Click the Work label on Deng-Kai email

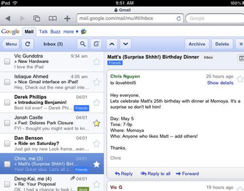coord(83,189)
